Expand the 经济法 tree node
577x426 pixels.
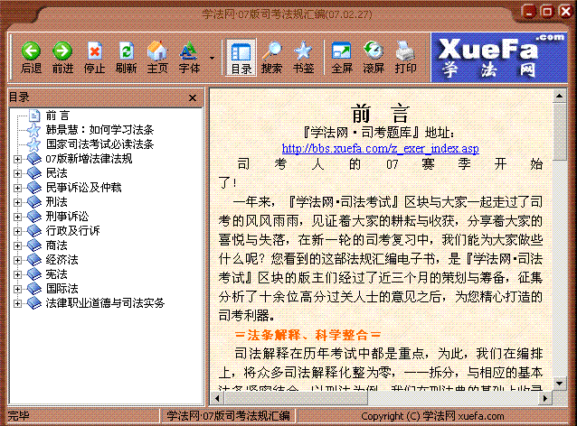(x=17, y=260)
